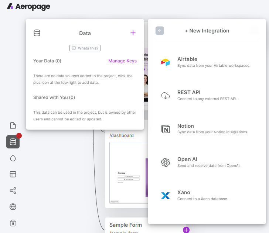Click the purple plus button below the panel

[x=186, y=230]
